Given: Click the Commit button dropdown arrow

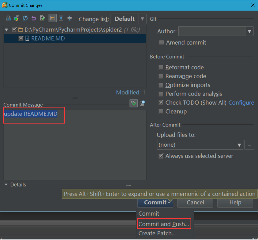Looking at the screenshot, I should tap(169, 203).
